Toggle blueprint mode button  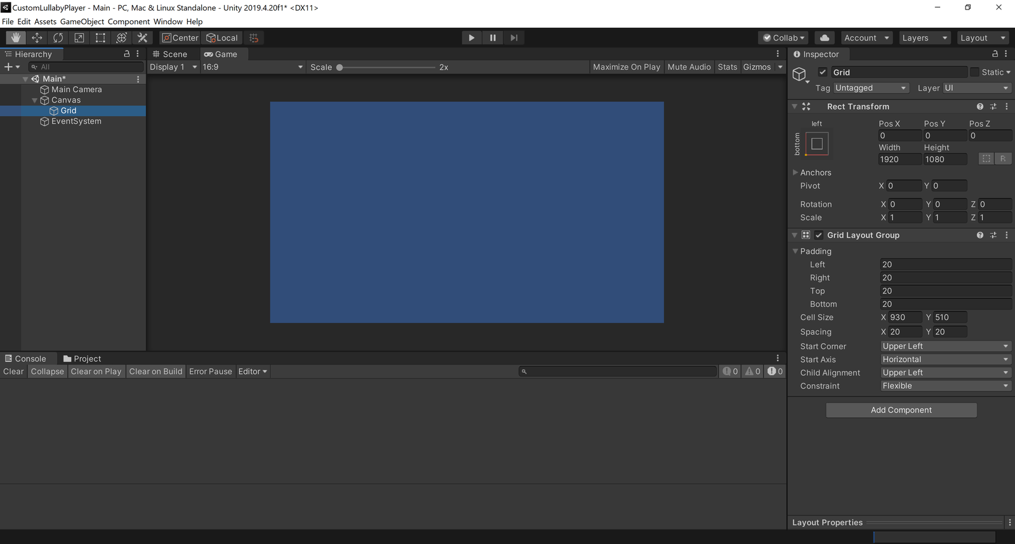point(986,159)
